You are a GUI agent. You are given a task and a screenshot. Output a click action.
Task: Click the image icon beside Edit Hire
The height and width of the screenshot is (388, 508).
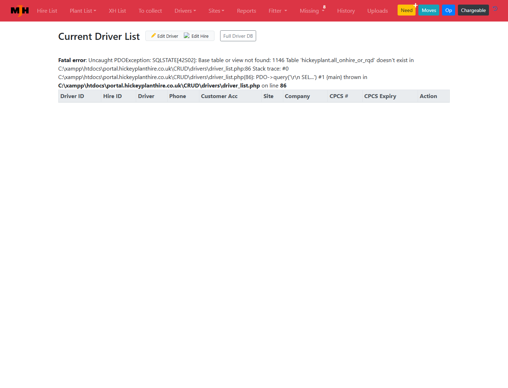tap(187, 36)
